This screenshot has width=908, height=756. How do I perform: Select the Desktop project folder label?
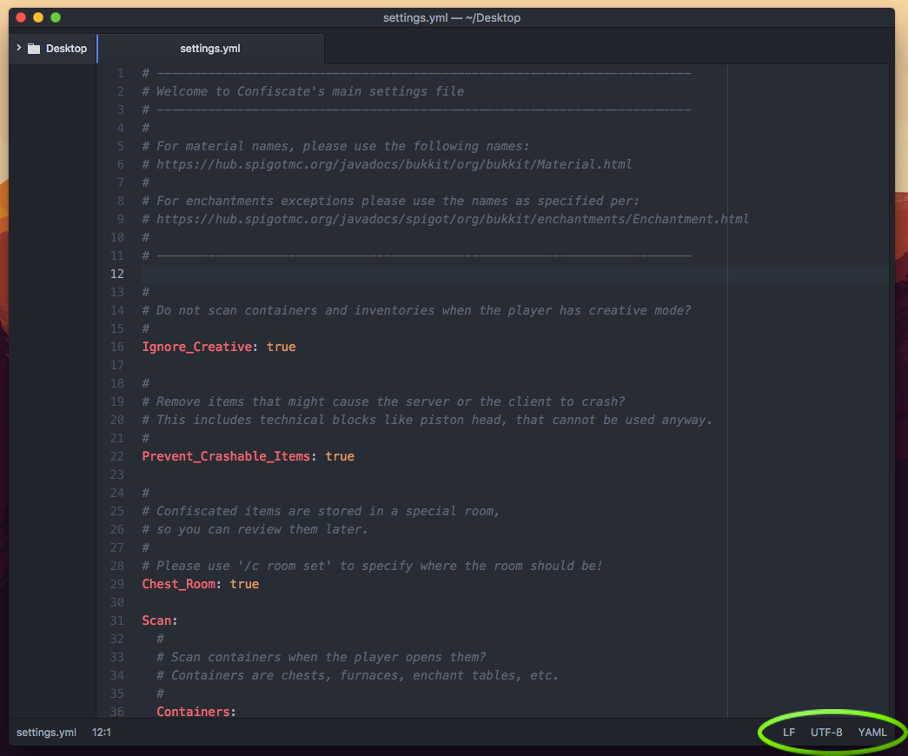66,49
